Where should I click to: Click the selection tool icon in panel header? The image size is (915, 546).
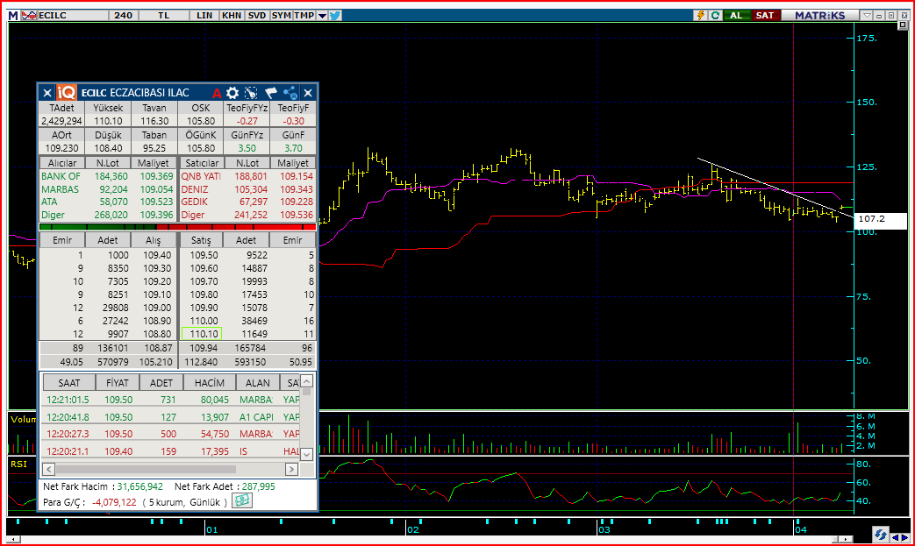pyautogui.click(x=251, y=93)
